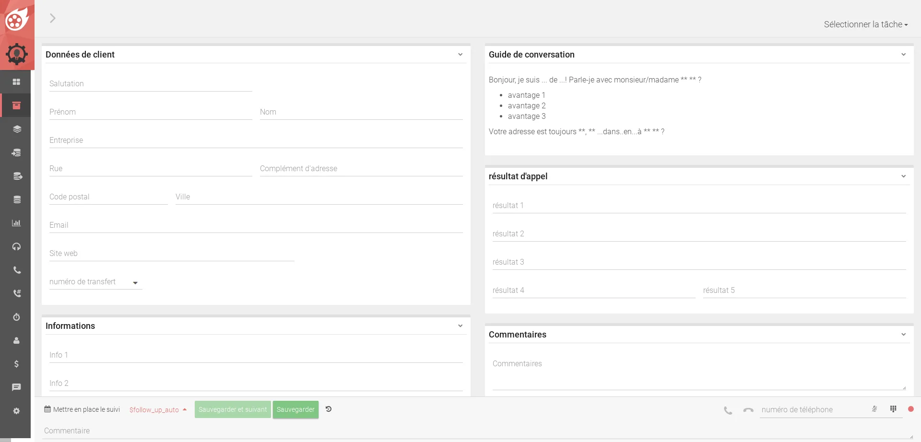
Task: Focus the résultat 3 field
Action: pos(699,262)
